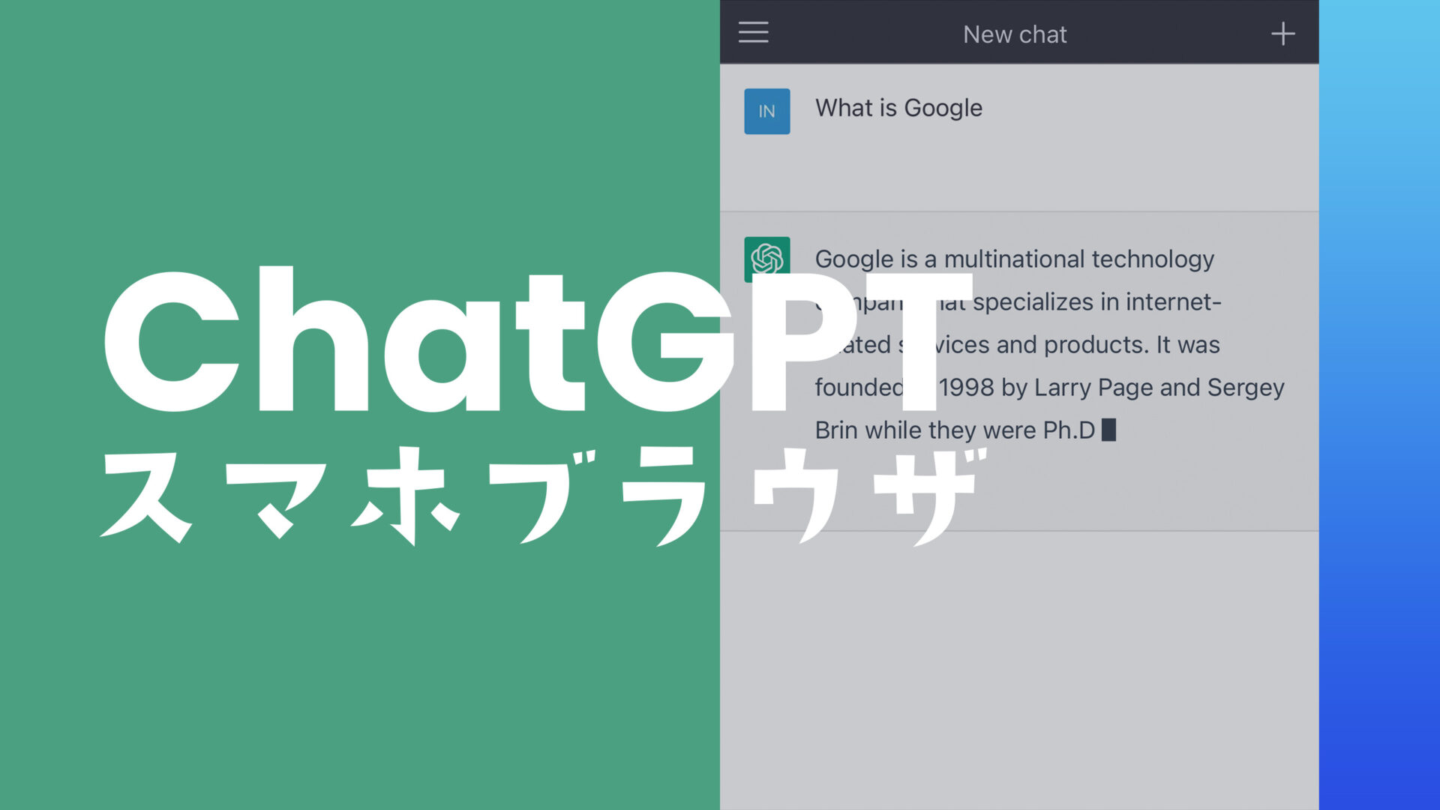The height and width of the screenshot is (810, 1440).
Task: Click the blinking text cursor block
Action: (1108, 430)
